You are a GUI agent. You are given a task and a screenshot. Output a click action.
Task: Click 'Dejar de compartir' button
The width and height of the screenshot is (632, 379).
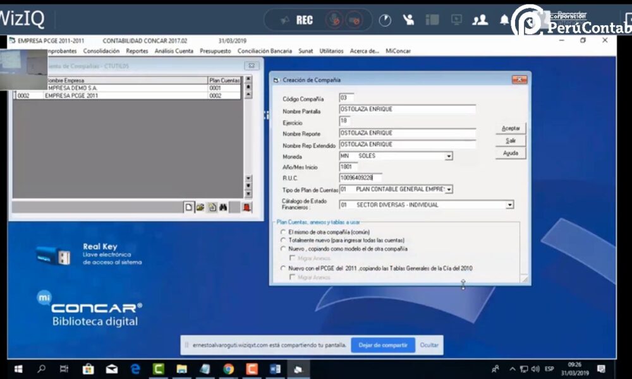click(x=383, y=346)
